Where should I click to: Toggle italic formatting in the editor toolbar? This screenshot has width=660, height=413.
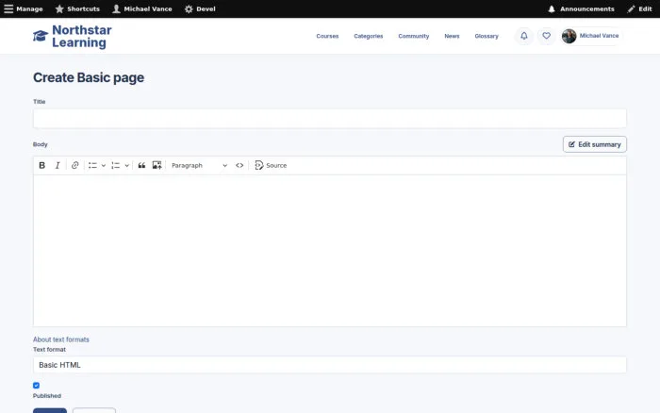[x=58, y=165]
